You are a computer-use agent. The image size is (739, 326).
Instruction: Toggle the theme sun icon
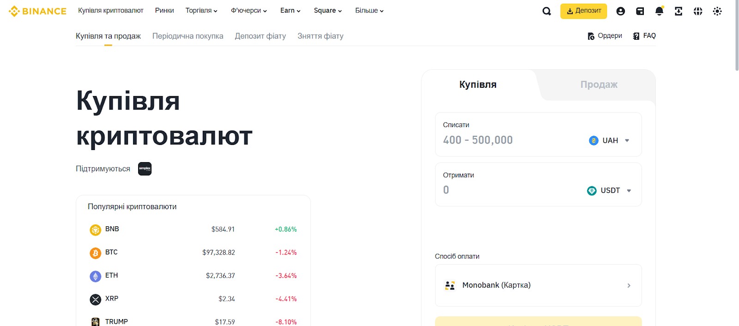[717, 11]
